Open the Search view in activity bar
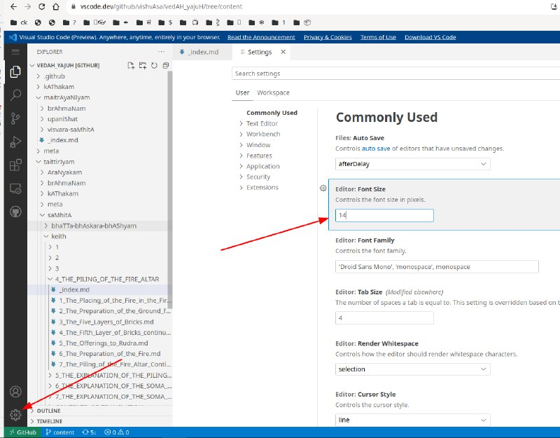Screen dimensions: 560x438 click(15, 95)
